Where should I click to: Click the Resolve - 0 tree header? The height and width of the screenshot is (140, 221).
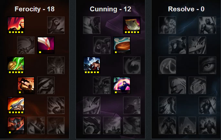tap(186, 9)
